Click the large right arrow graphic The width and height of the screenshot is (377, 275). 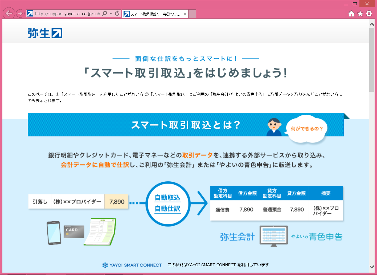click(199, 203)
